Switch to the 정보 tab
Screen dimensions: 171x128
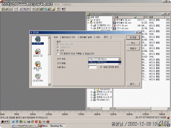[56, 37]
